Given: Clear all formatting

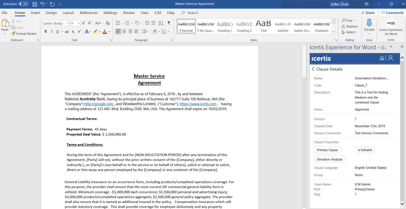Looking at the screenshot, I should [x=108, y=23].
